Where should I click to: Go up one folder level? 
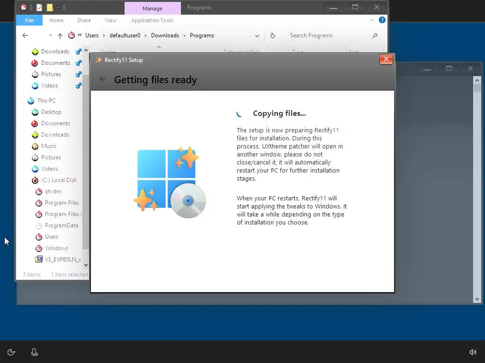60,35
